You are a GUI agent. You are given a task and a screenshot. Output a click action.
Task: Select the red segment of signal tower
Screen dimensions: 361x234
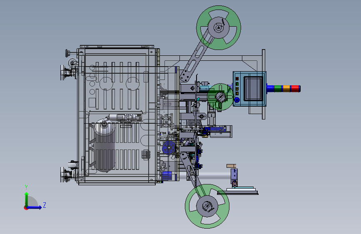click(295, 89)
